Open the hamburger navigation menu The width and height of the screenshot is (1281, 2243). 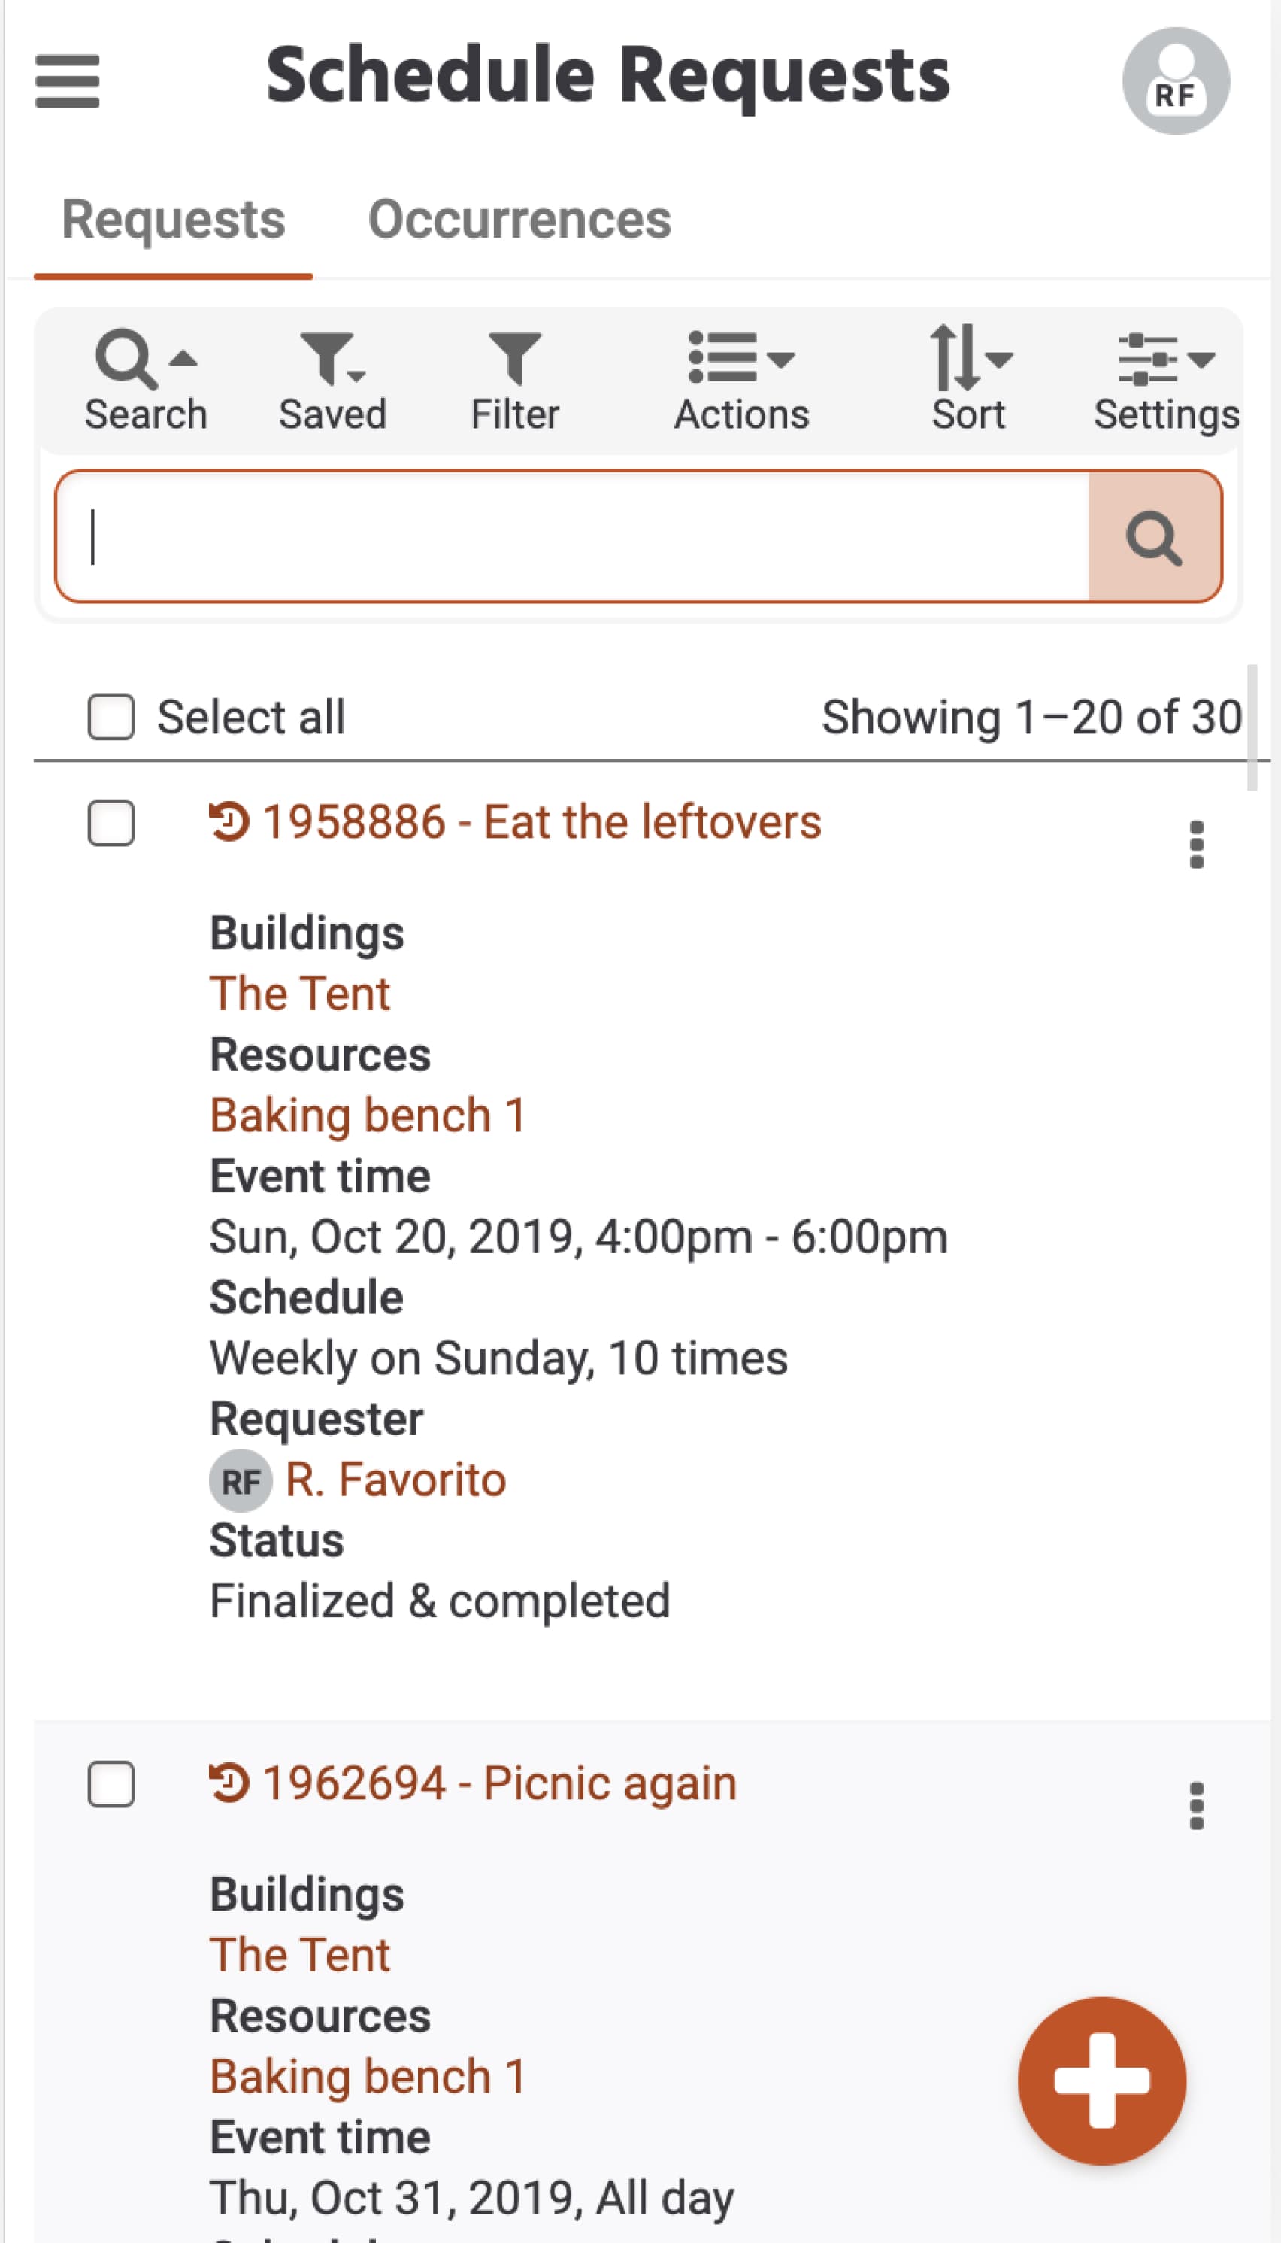coord(67,81)
